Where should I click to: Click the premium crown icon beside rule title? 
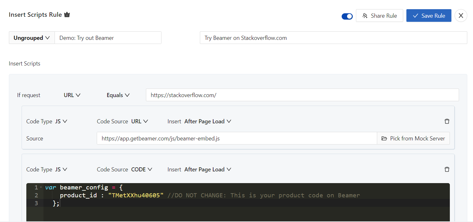(x=67, y=15)
